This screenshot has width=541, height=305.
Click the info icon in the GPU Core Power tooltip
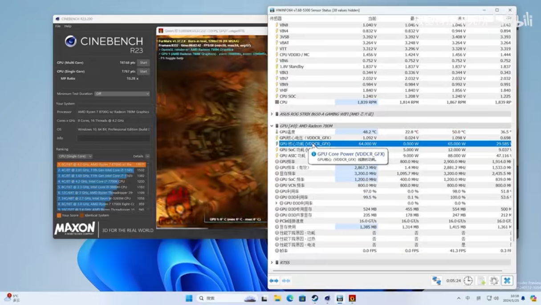click(313, 154)
